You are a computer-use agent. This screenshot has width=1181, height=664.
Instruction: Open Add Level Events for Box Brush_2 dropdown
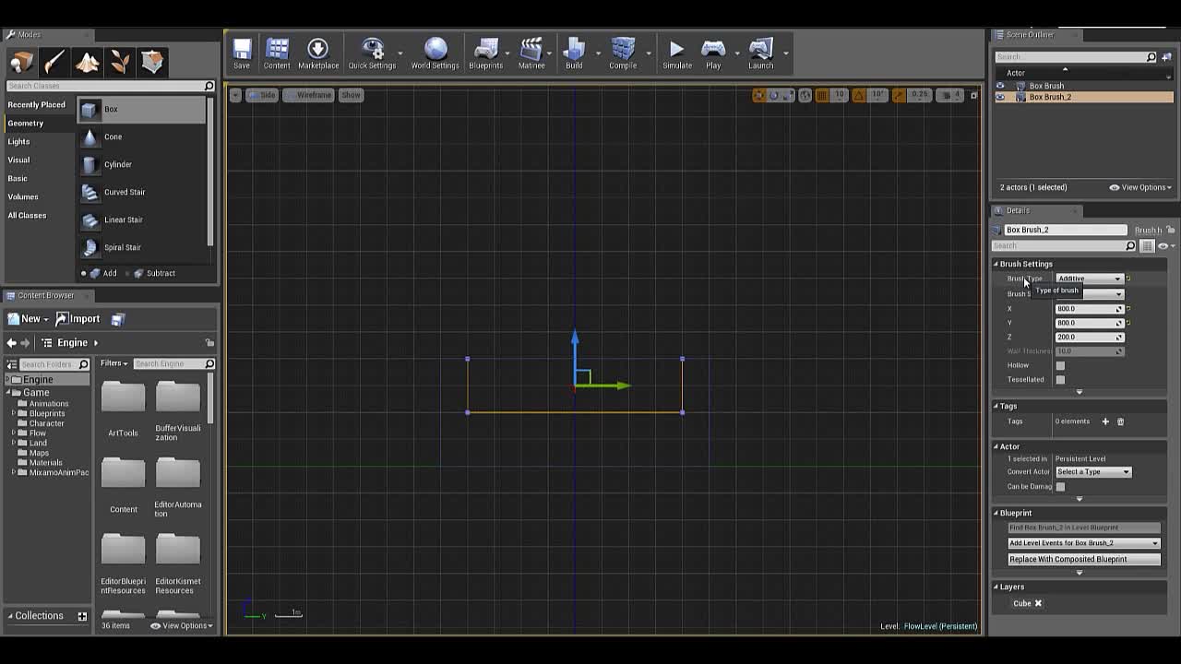click(x=1084, y=543)
